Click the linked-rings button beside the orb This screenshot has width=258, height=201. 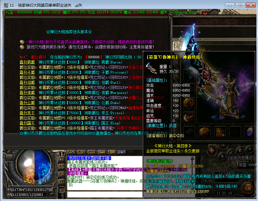point(62,167)
